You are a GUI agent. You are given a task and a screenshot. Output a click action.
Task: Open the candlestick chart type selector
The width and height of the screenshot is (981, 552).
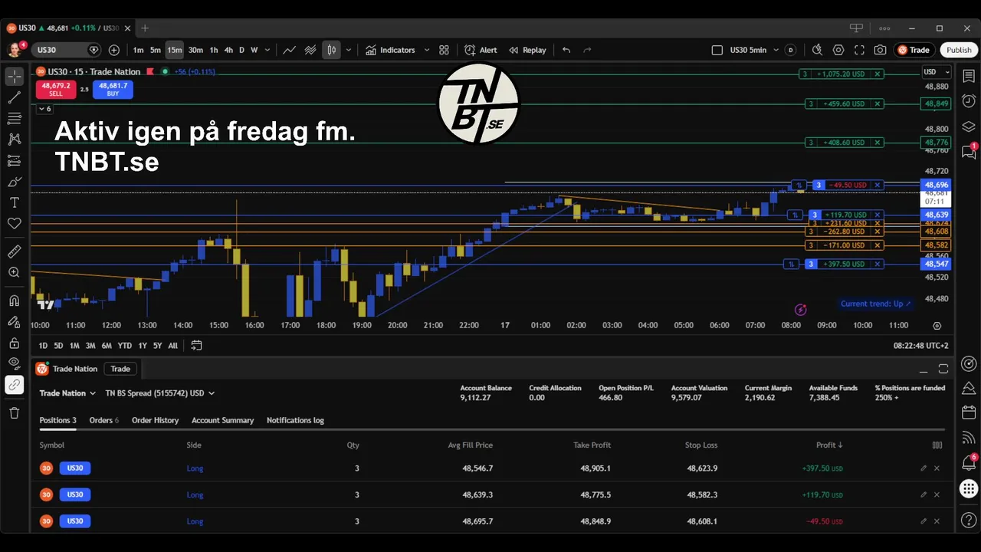point(331,50)
